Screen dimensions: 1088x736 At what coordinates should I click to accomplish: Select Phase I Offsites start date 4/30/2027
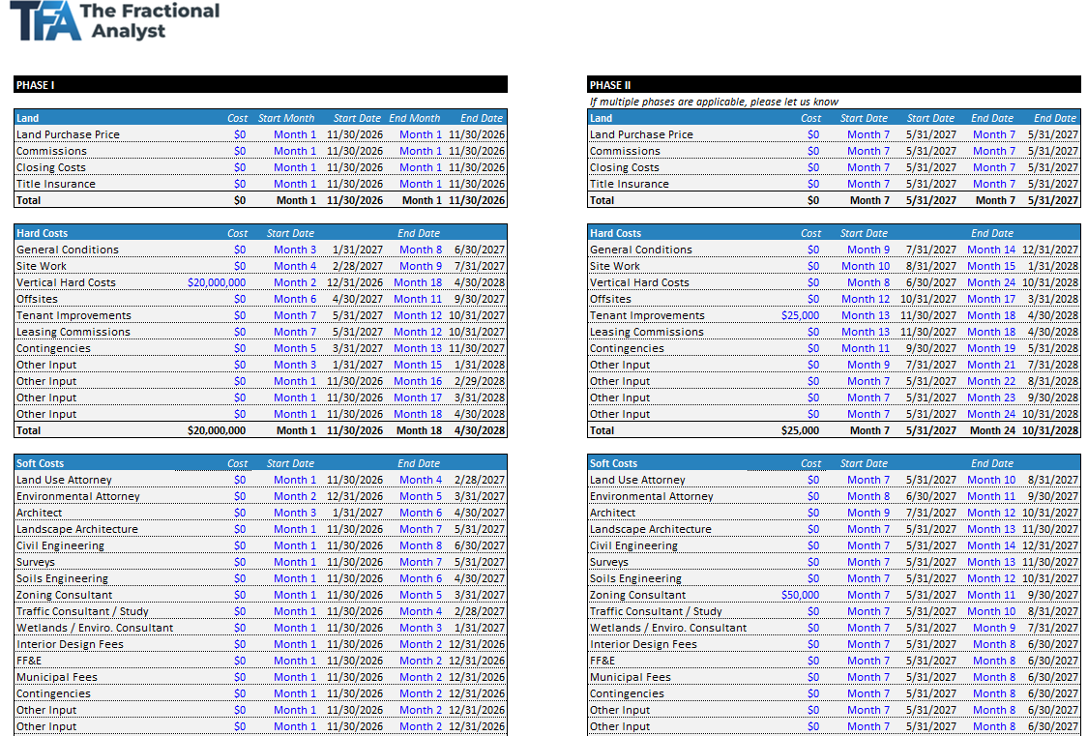click(357, 299)
